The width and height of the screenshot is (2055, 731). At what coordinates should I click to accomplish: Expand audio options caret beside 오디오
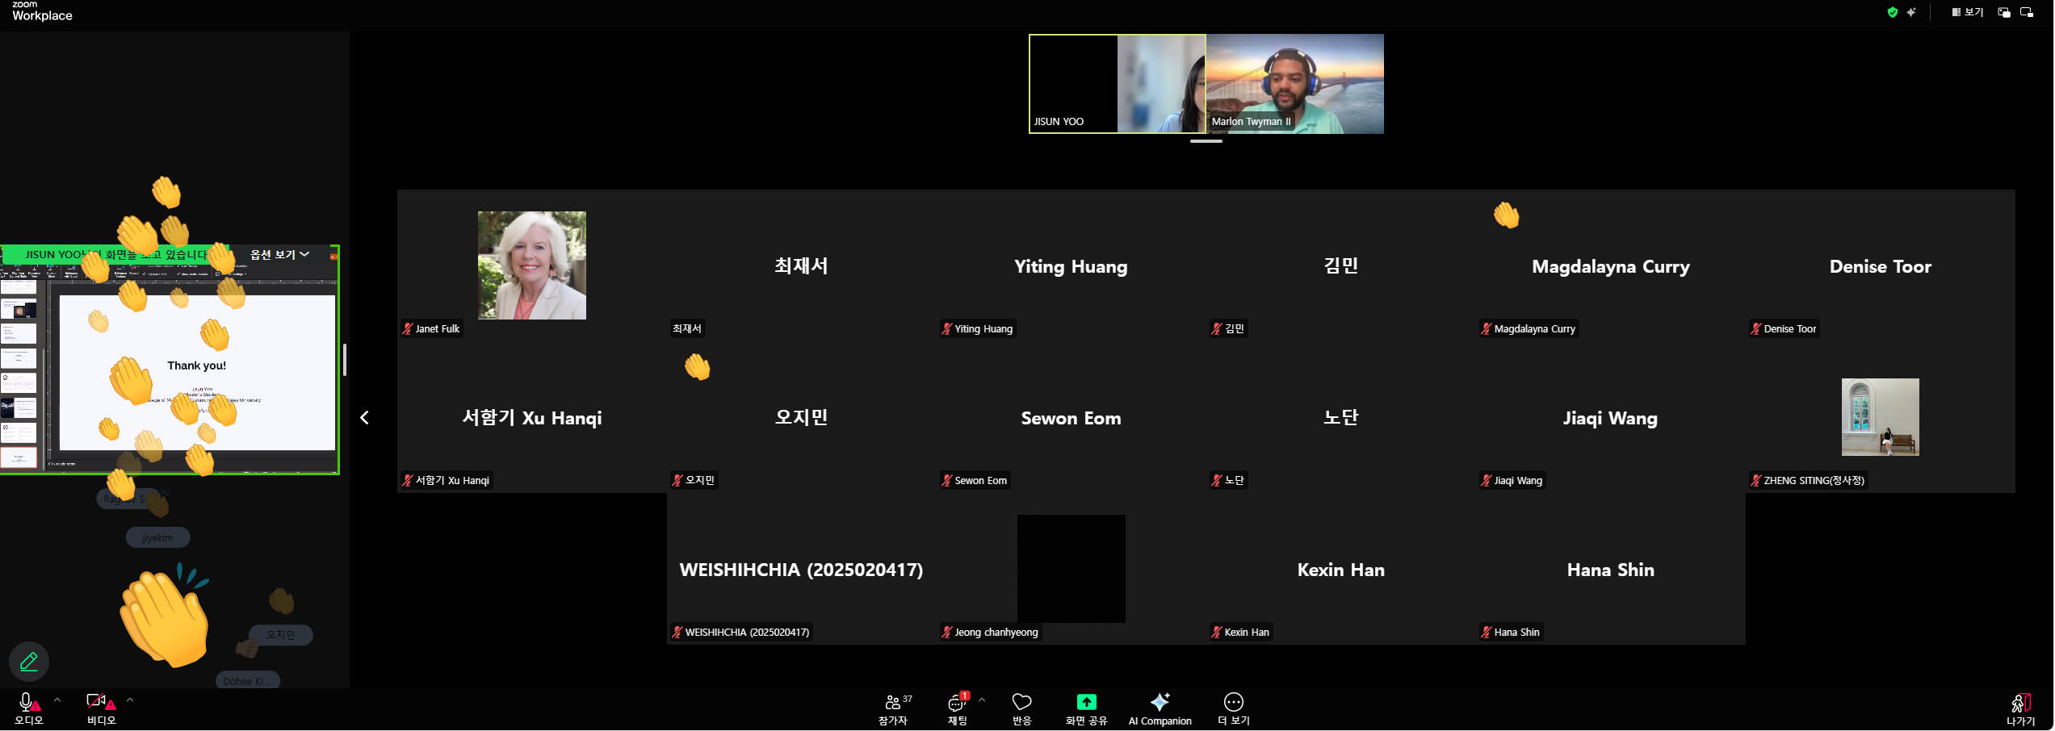(x=57, y=700)
